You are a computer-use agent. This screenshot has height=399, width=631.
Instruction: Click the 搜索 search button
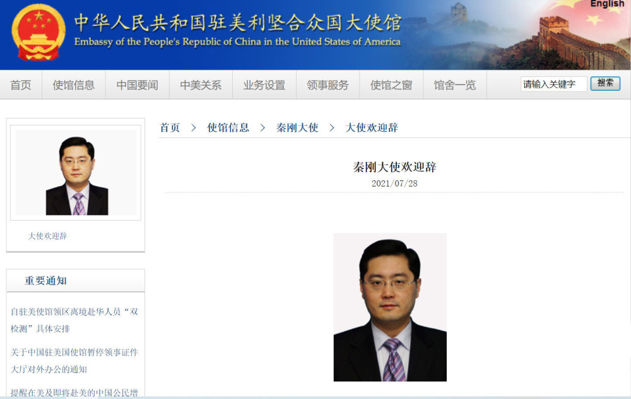click(x=604, y=83)
